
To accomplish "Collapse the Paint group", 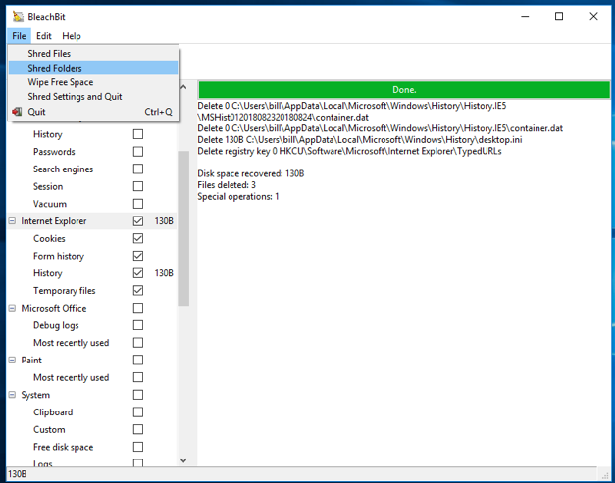I will (x=12, y=361).
